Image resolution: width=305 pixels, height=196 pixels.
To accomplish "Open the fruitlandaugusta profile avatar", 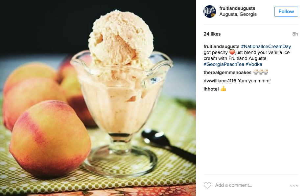I will tap(210, 12).
